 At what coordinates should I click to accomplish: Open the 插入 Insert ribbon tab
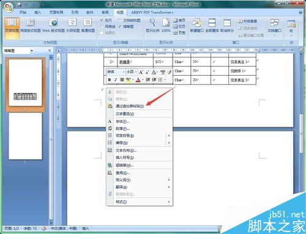click(x=37, y=12)
